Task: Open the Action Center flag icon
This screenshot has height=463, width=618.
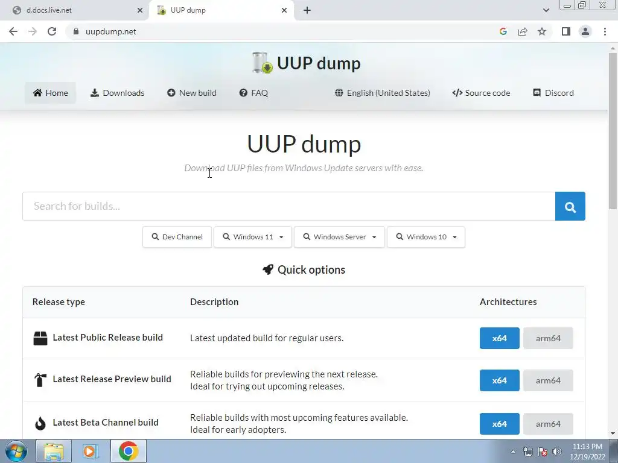Action: click(x=543, y=452)
